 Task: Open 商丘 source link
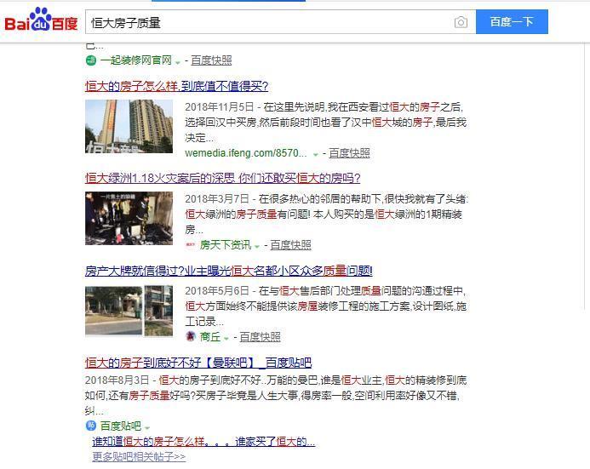click(210, 336)
